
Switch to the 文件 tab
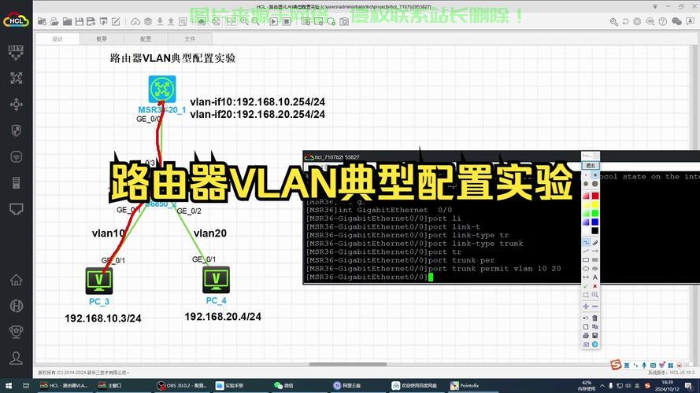click(x=190, y=39)
